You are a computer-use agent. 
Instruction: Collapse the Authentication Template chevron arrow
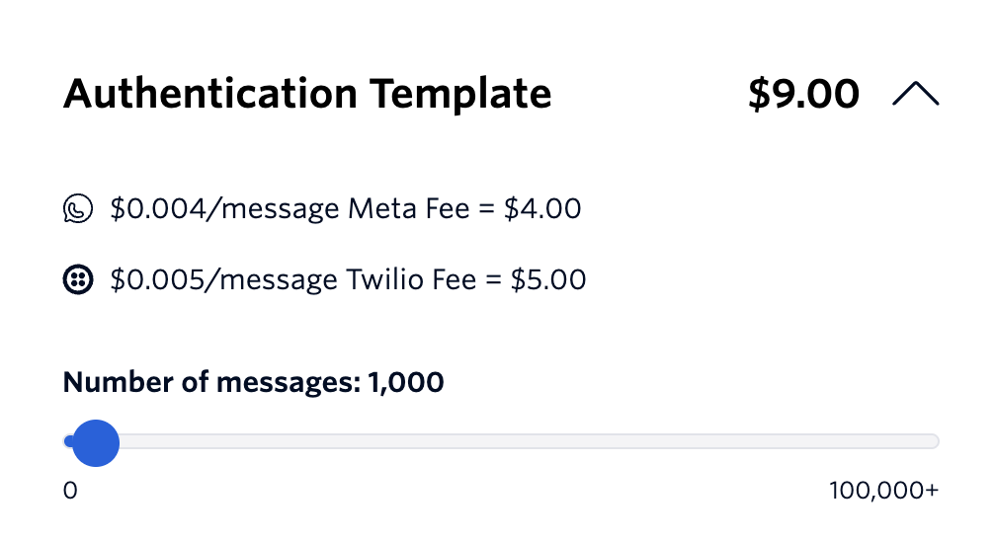915,94
